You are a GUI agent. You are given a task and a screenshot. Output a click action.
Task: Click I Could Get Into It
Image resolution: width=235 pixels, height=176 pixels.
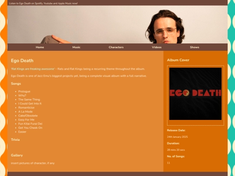tap(30, 103)
